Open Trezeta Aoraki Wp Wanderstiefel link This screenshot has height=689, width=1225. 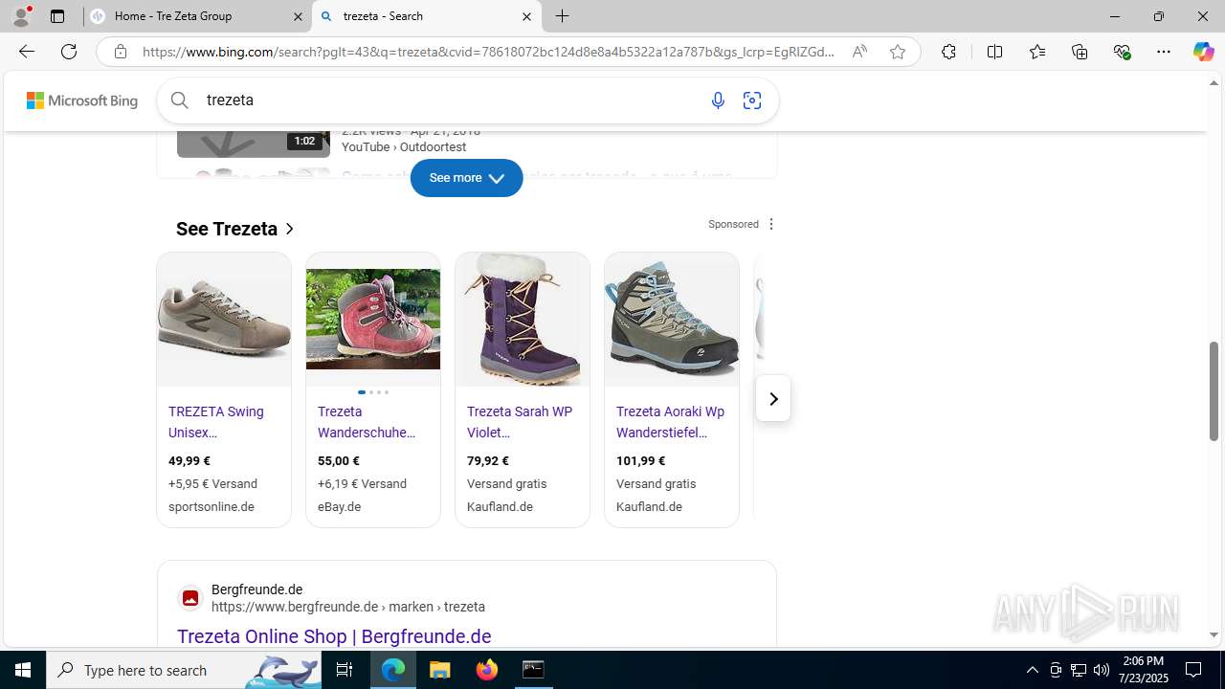coord(670,422)
